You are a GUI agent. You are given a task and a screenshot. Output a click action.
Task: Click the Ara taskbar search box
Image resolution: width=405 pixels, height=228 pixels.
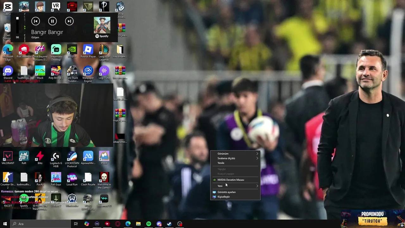click(40, 224)
